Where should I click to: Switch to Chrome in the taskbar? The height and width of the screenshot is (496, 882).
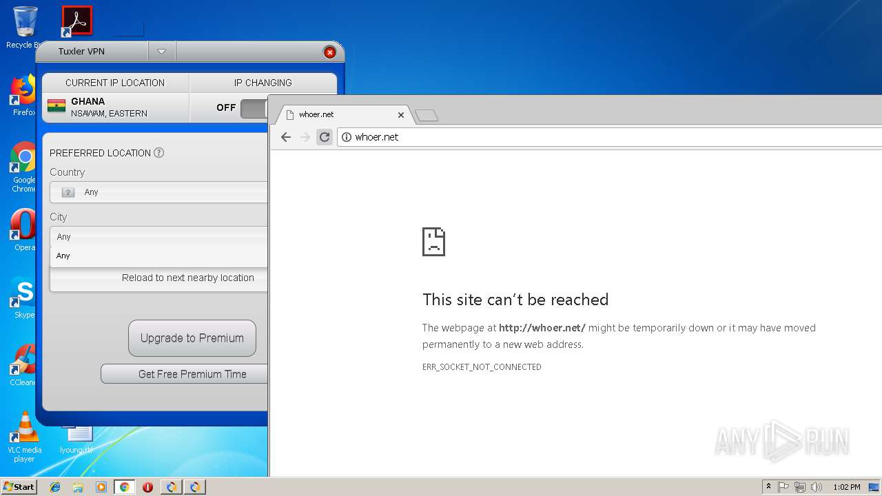[x=124, y=487]
